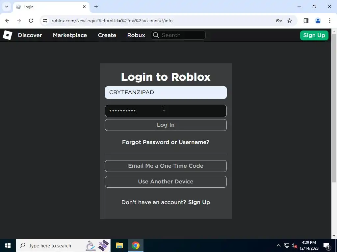Click Use Another Device button

click(166, 182)
